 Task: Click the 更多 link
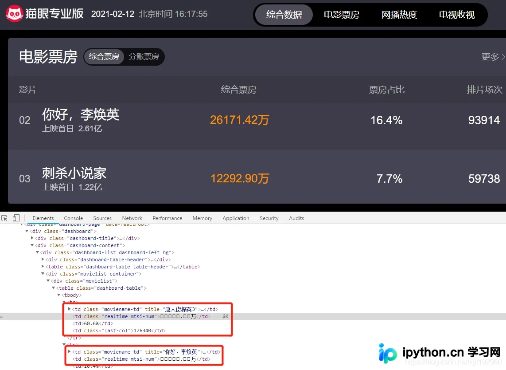[493, 57]
